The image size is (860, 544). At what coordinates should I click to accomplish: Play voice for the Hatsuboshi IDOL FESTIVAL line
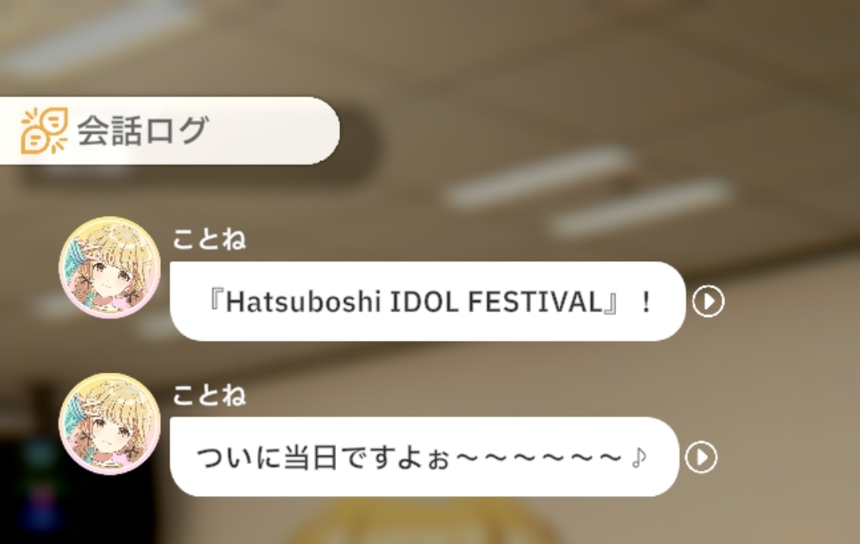(x=708, y=302)
